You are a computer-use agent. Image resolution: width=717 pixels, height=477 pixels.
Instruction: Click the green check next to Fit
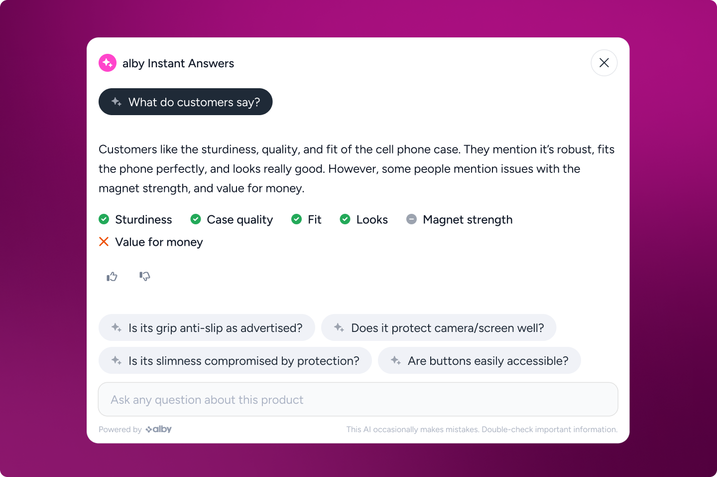coord(296,219)
